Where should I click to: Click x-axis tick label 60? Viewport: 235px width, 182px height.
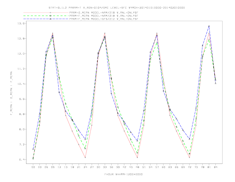(163, 167)
